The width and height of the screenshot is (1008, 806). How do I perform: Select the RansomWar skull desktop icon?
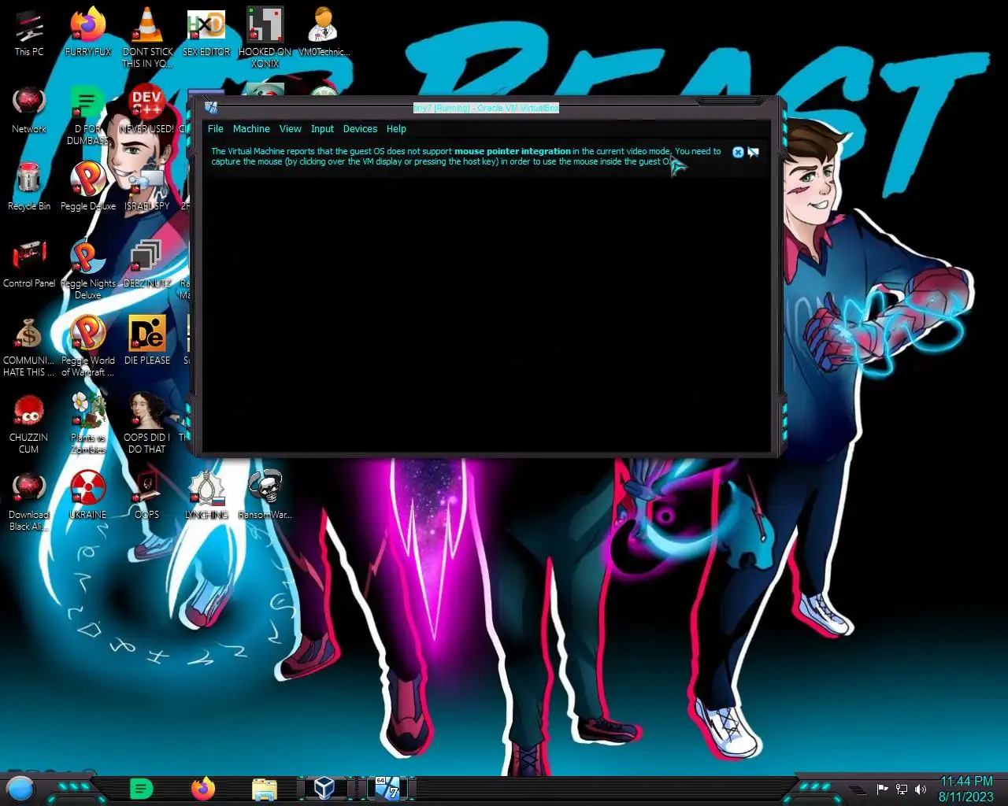pos(265,496)
